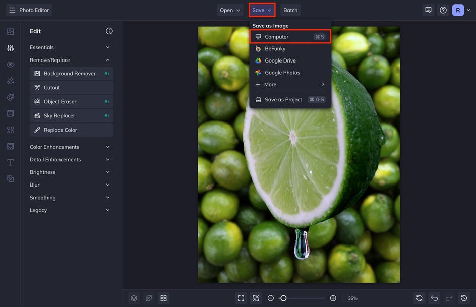This screenshot has height=307, width=476.
Task: Open the Artsy palette sidebar icon
Action: pyautogui.click(x=10, y=97)
